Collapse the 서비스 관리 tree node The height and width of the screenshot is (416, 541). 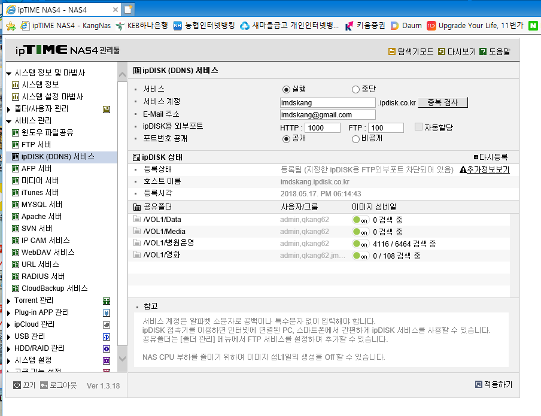click(x=9, y=121)
